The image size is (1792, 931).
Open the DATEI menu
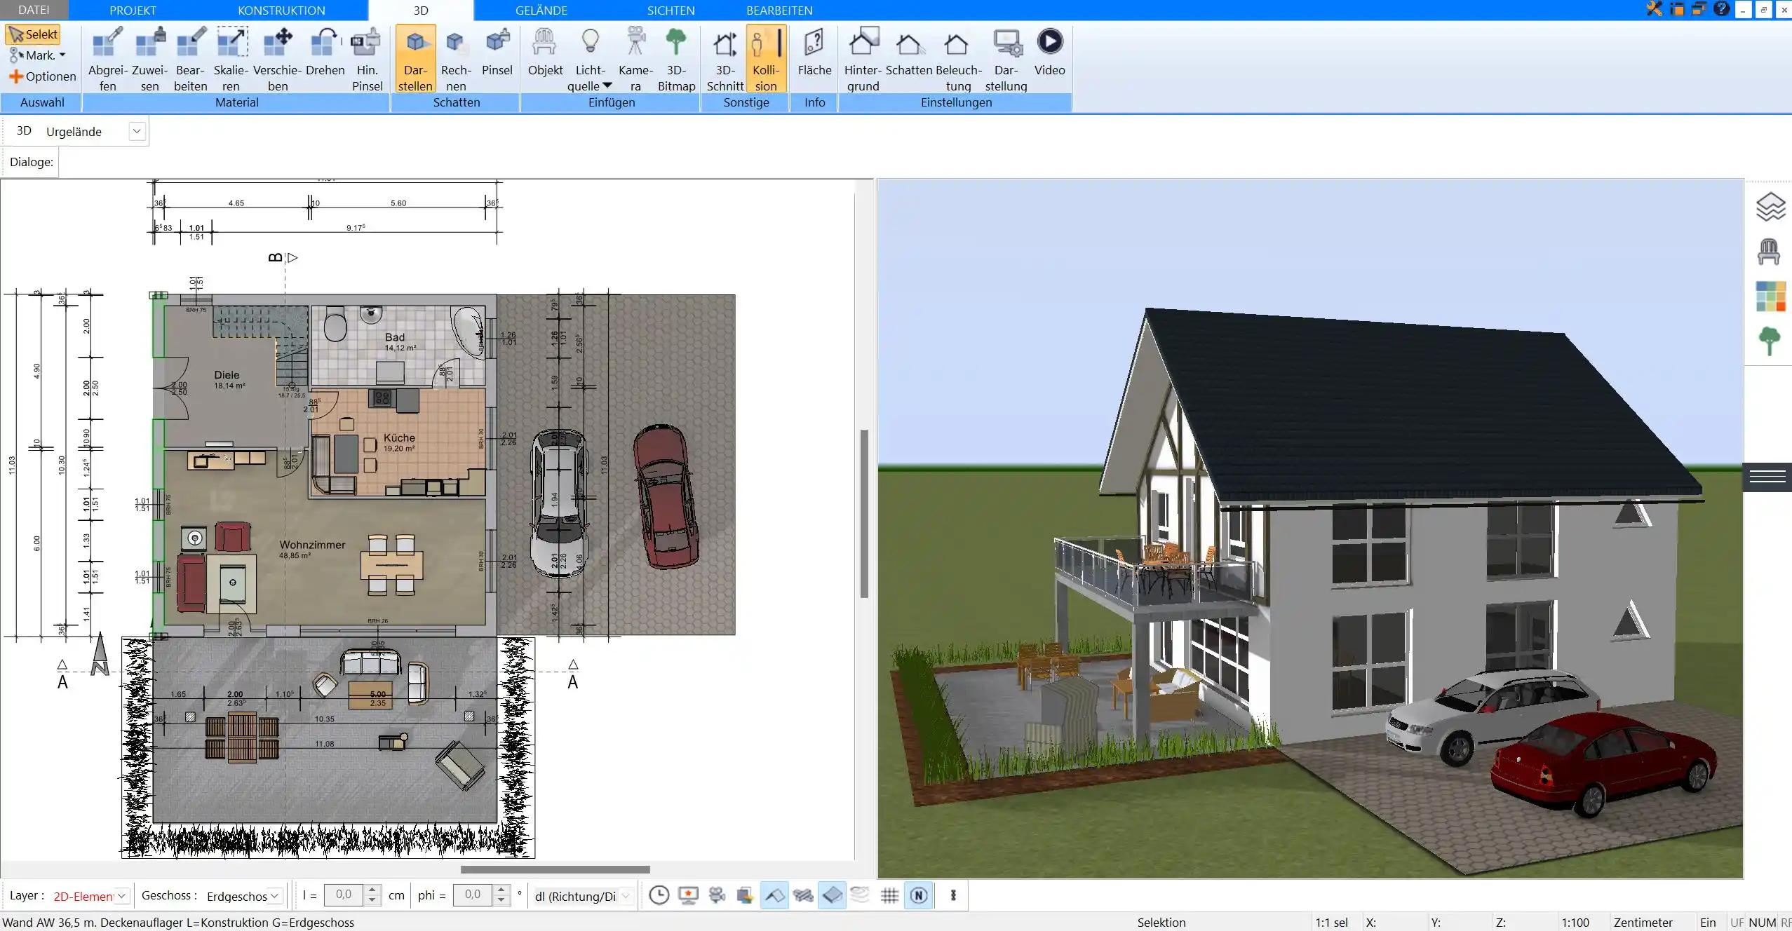point(34,10)
